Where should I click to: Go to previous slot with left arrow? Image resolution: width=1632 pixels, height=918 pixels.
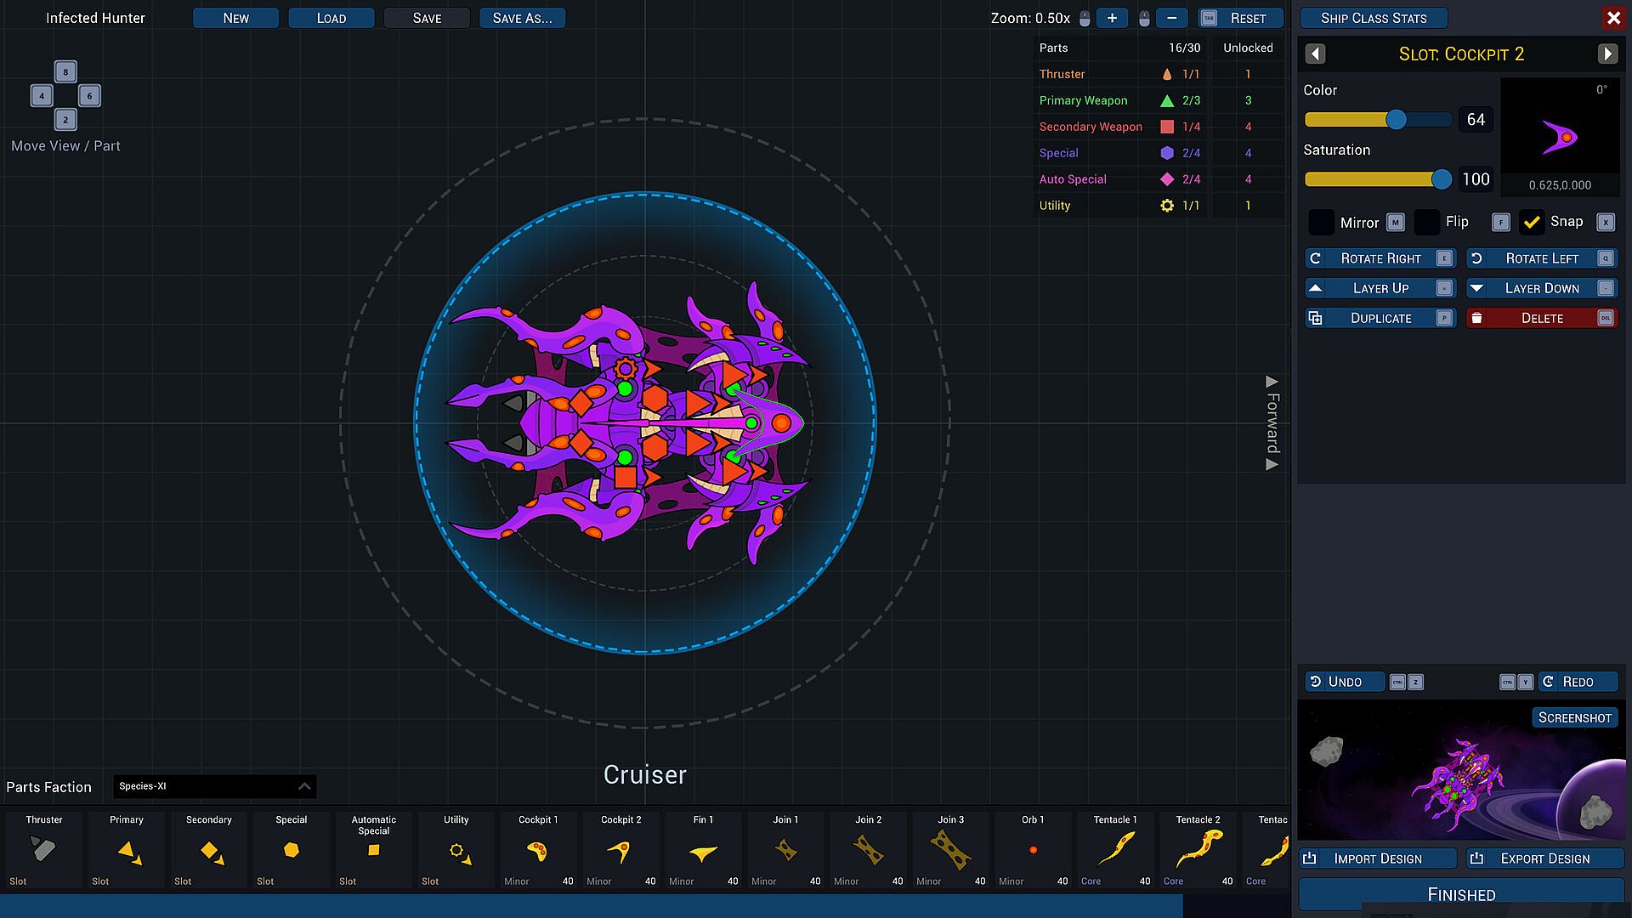click(x=1315, y=54)
